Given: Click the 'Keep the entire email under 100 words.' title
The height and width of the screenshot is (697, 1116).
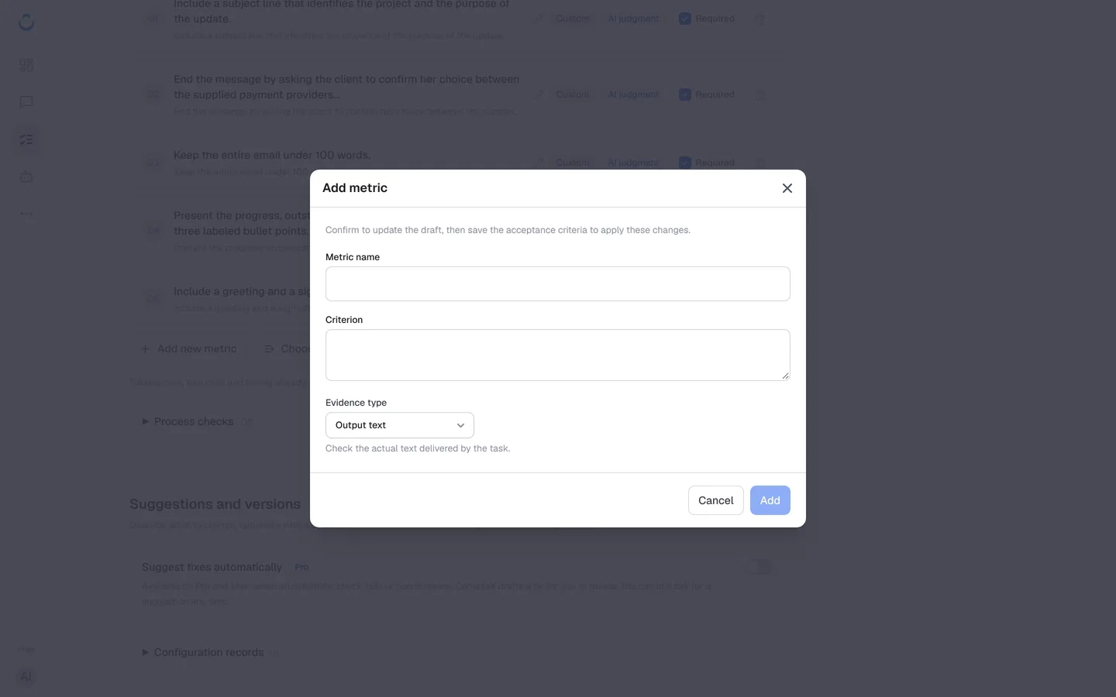Looking at the screenshot, I should click(x=272, y=155).
